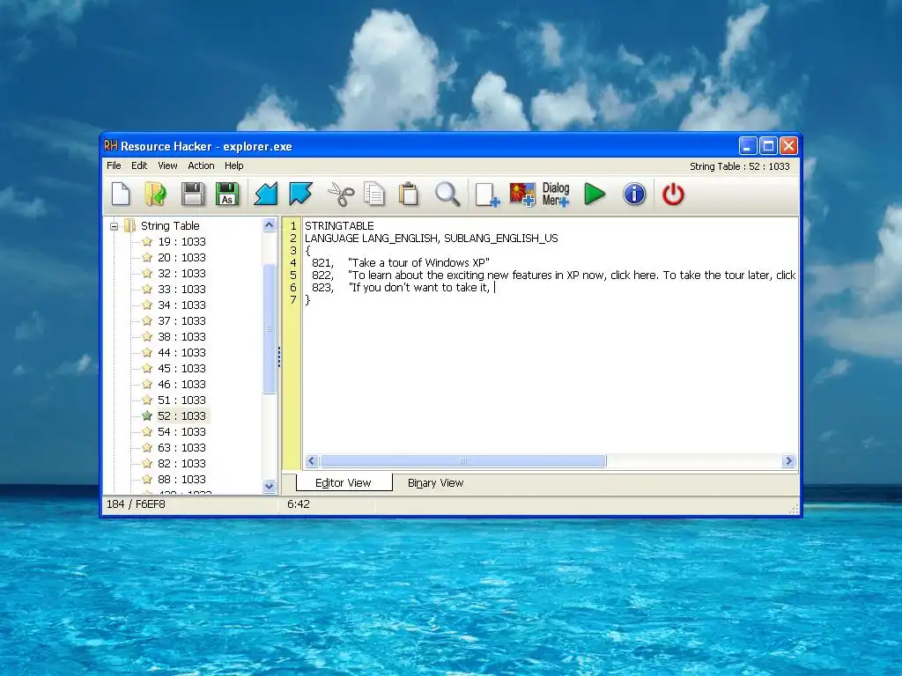Click the Add new resource icon
This screenshot has height=676, width=902.
click(x=487, y=195)
